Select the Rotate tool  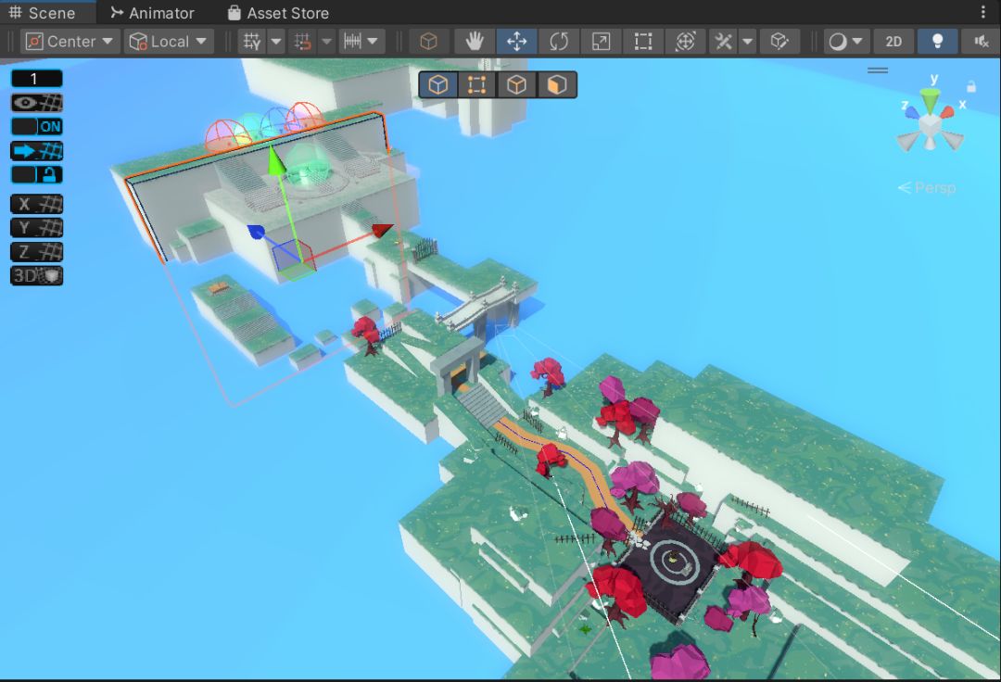(x=559, y=42)
